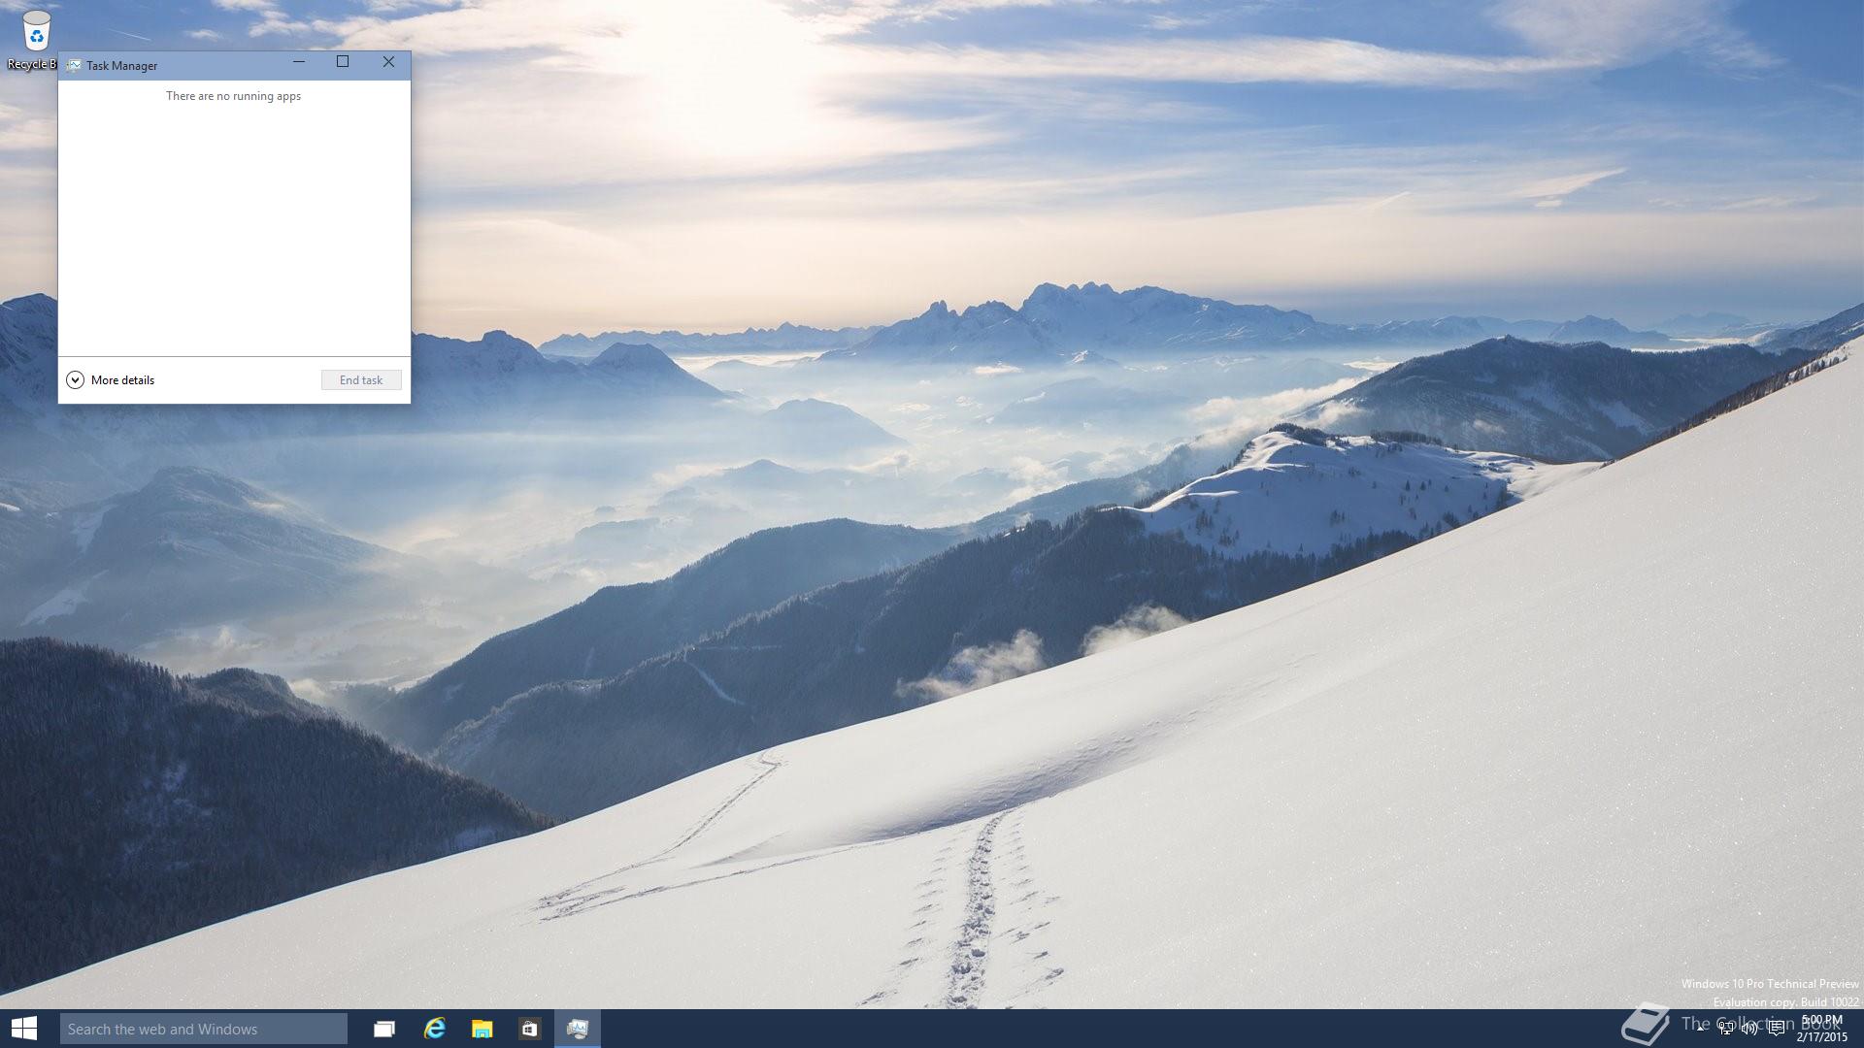
Task: Open the clock showing 2/17/2015
Action: [x=1821, y=1029]
